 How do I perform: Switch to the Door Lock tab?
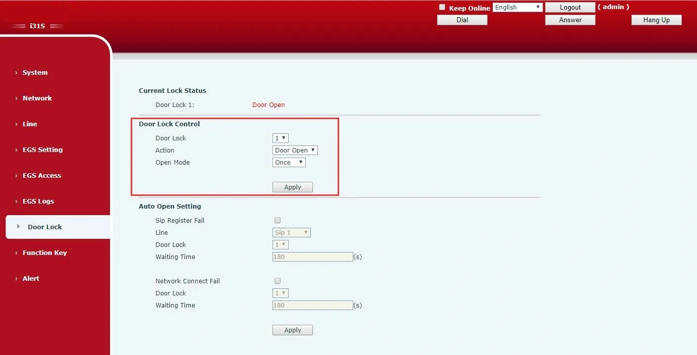(x=44, y=227)
